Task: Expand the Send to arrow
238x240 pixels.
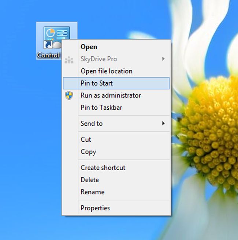Action: [x=163, y=123]
